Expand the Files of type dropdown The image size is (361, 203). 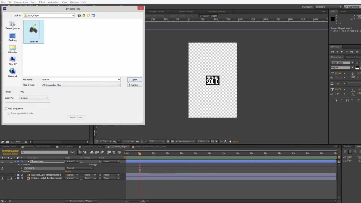point(81,85)
